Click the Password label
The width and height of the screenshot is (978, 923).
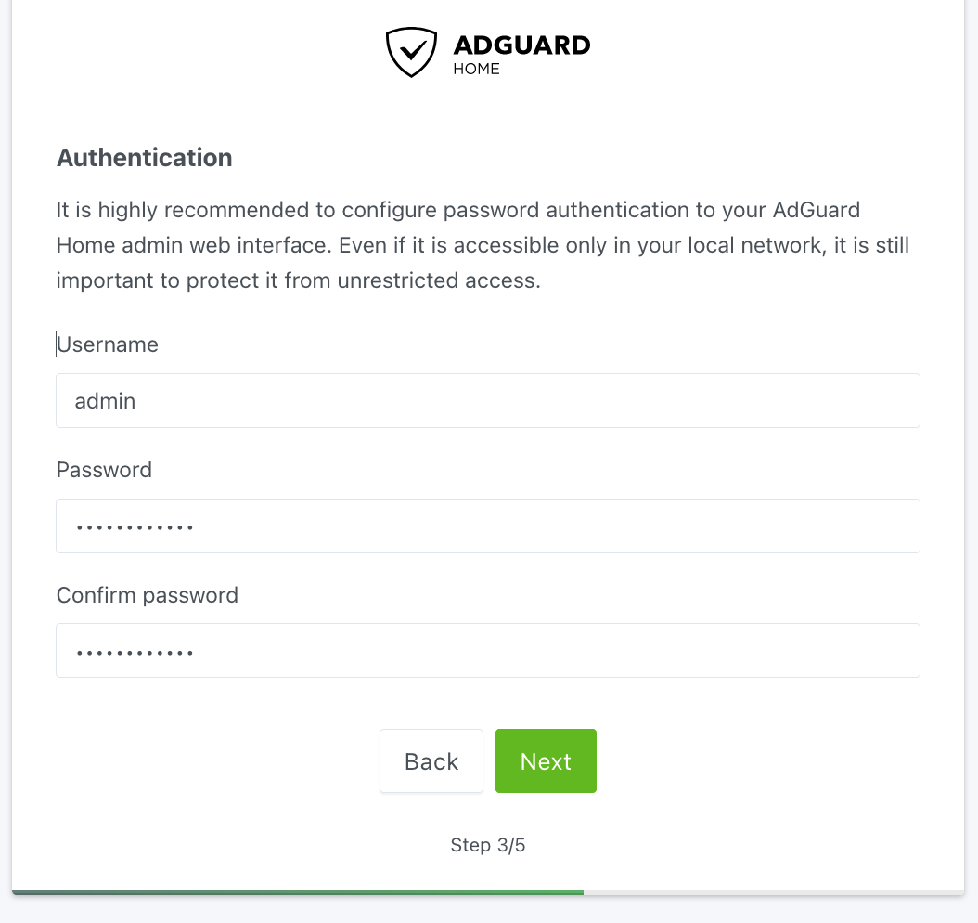104,470
